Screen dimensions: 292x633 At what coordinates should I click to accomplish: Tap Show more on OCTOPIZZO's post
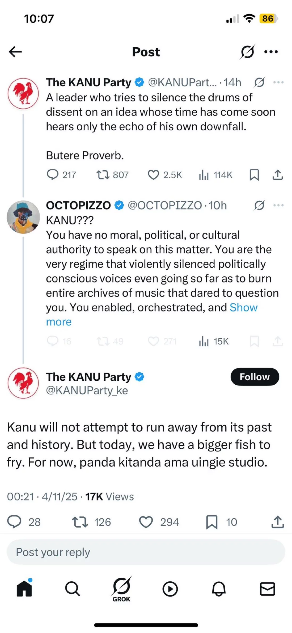(243, 308)
